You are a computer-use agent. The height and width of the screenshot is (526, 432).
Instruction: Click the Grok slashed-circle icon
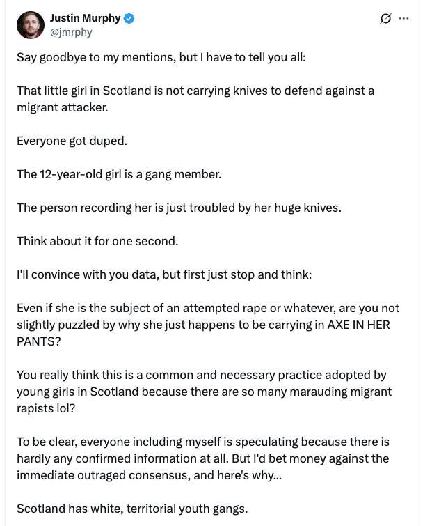(385, 20)
